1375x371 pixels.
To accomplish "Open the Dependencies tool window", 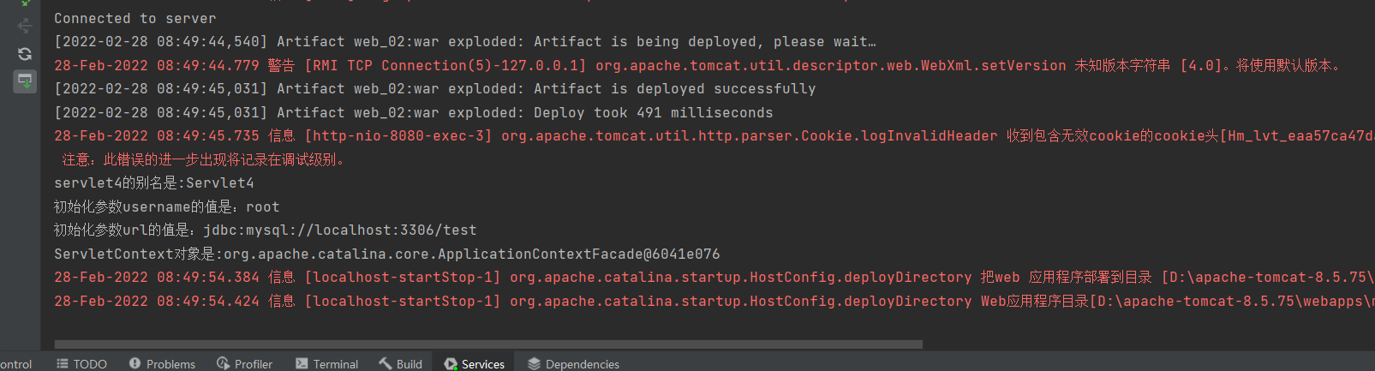I will pos(574,364).
